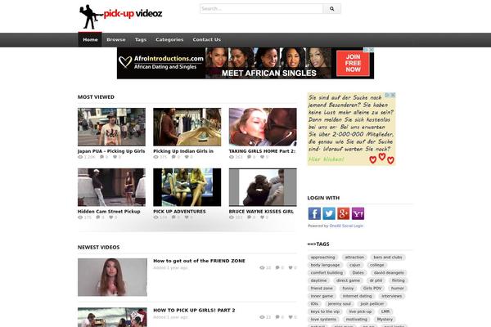Select the Mystery tag
Screen dimensions: 491x327
(385, 320)
